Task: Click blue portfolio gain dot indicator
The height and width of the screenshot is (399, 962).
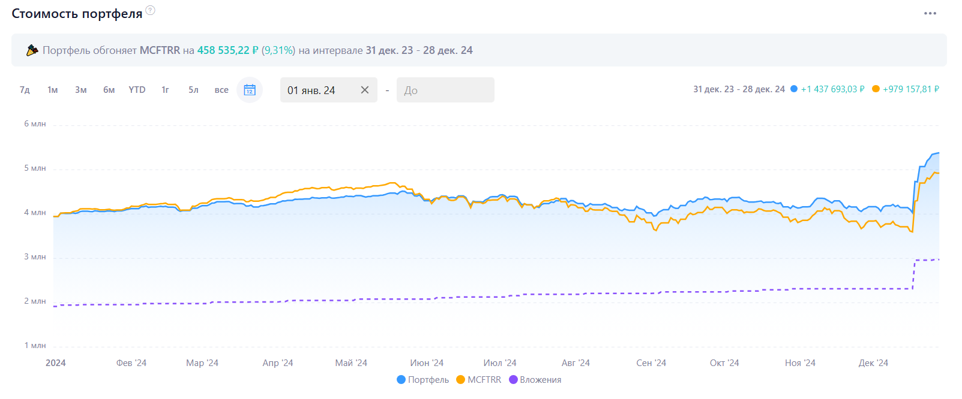Action: point(794,89)
